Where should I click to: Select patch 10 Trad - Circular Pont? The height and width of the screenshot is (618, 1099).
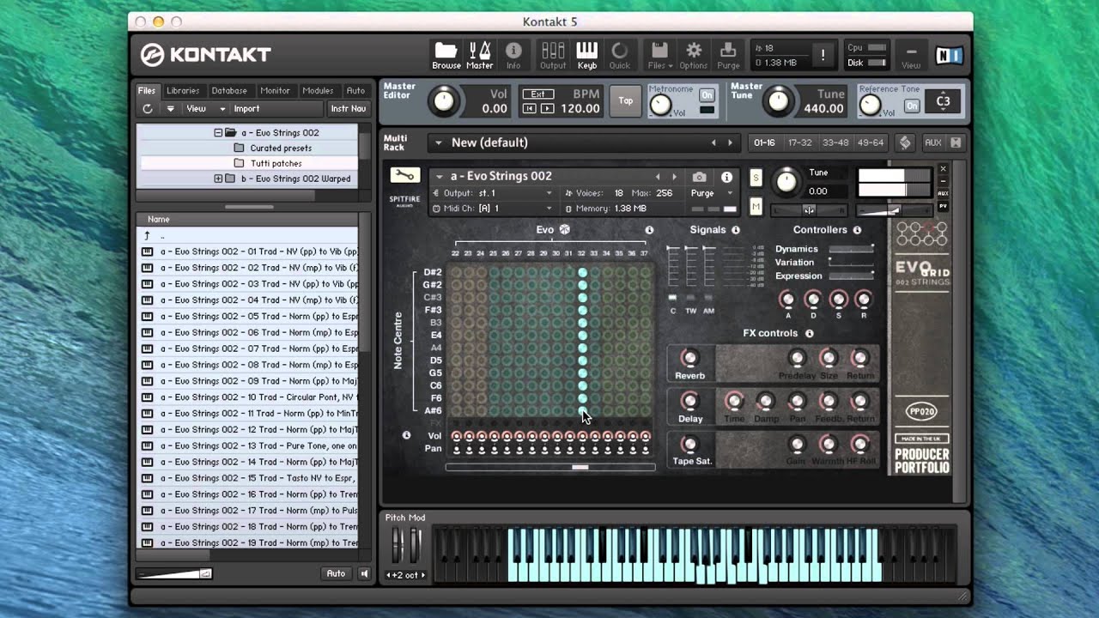(248, 397)
